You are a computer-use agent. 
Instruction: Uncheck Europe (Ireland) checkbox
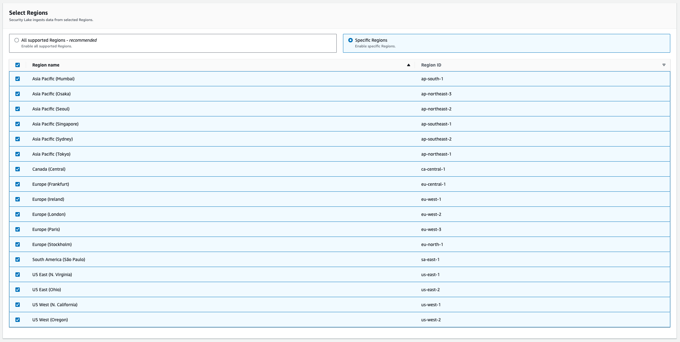tap(18, 199)
